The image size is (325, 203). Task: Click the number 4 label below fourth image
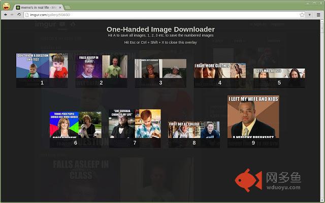pos(220,83)
